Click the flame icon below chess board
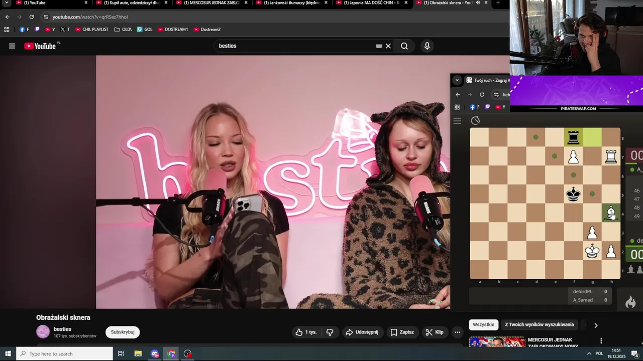Viewport: 643px width, 361px height. (x=630, y=302)
